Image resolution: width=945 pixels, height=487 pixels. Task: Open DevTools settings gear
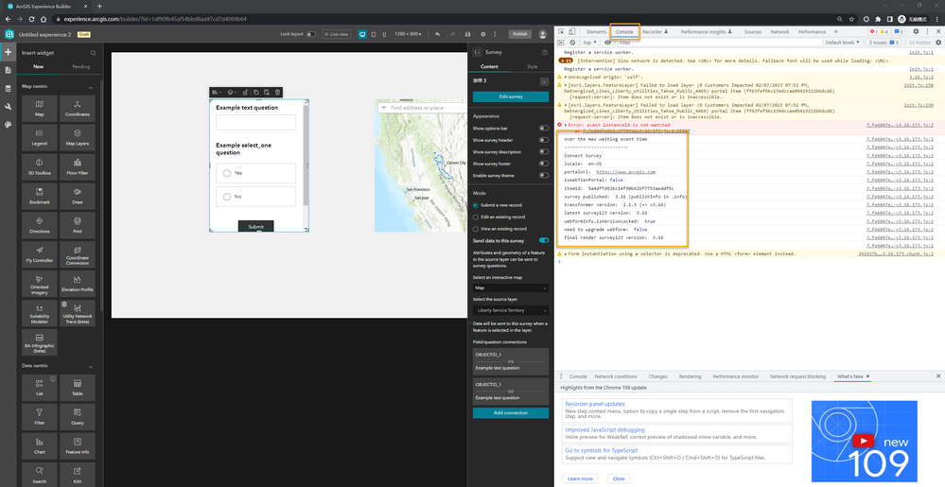click(x=916, y=31)
